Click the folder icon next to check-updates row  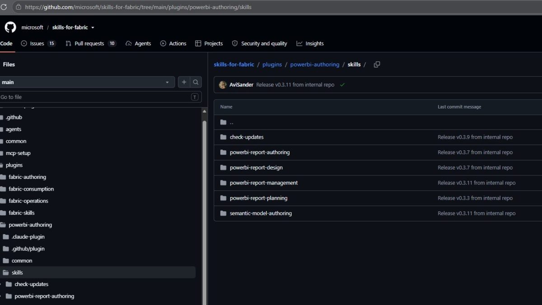pos(223,137)
